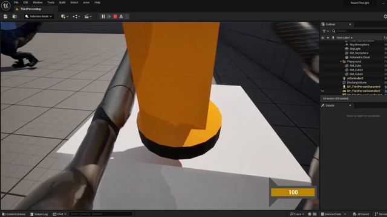The image size is (387, 217).
Task: Close the Details tab
Action: (x=350, y=105)
